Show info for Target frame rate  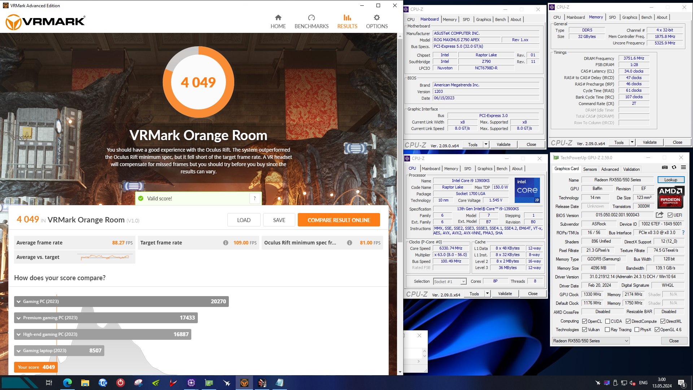point(226,243)
